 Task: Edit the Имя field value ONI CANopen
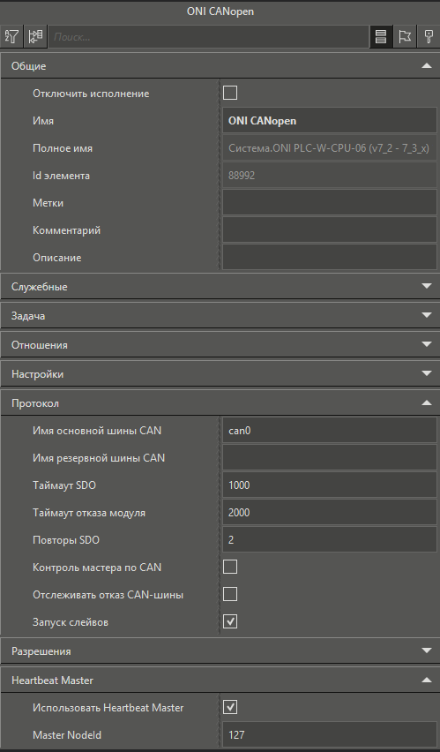point(329,120)
